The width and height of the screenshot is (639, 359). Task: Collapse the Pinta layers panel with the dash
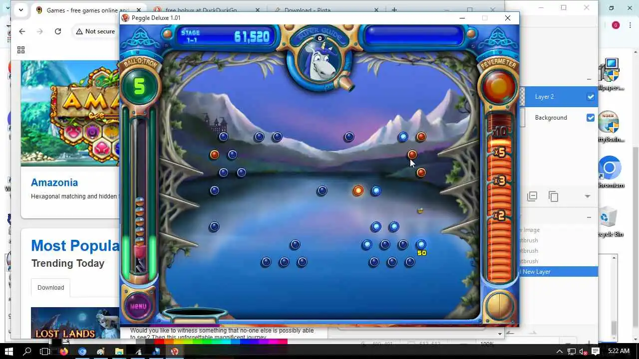pos(589,79)
